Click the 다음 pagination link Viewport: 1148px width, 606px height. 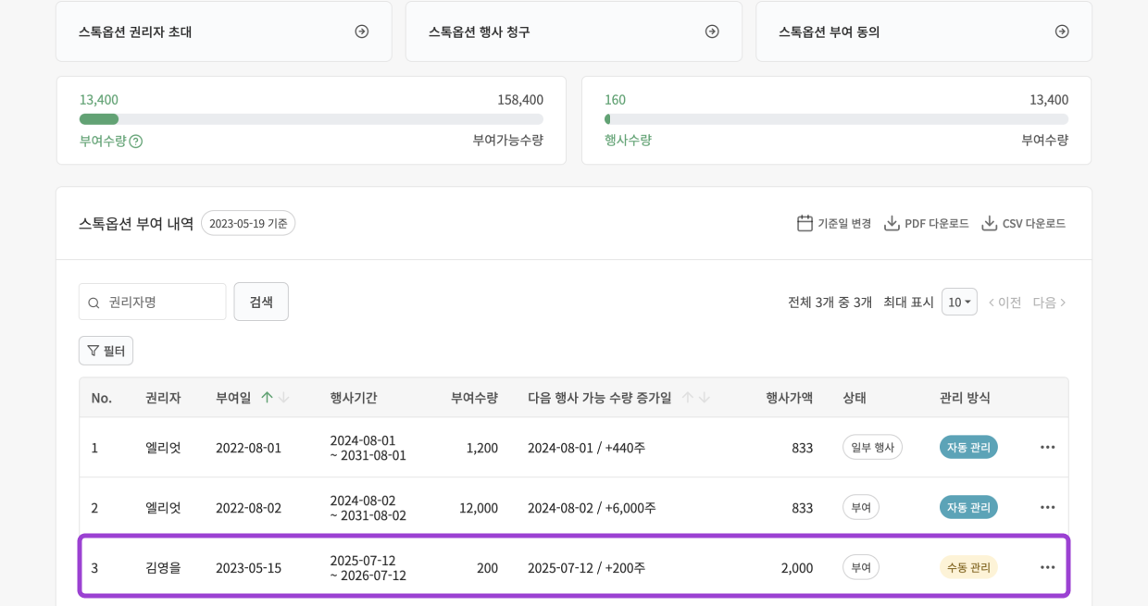point(1050,303)
